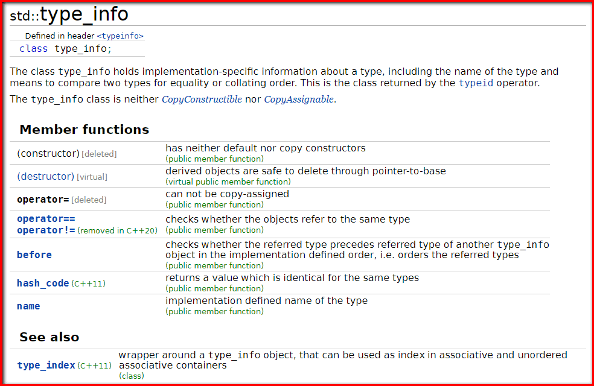594x386 pixels.
Task: Click the before member function link
Action: click(x=34, y=255)
